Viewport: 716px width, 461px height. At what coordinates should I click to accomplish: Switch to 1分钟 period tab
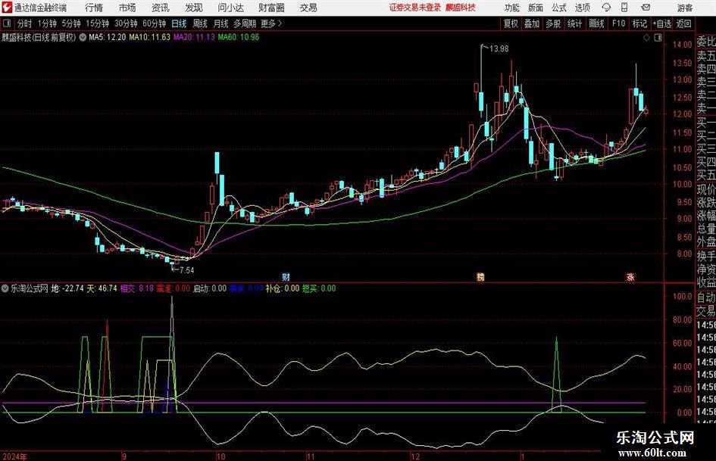[x=47, y=23]
